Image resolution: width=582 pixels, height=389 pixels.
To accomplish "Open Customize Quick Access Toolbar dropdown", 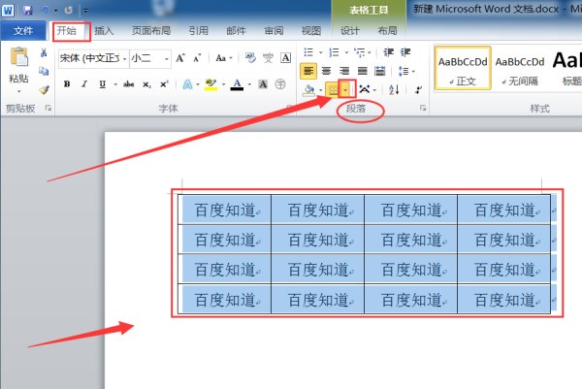I will (85, 11).
